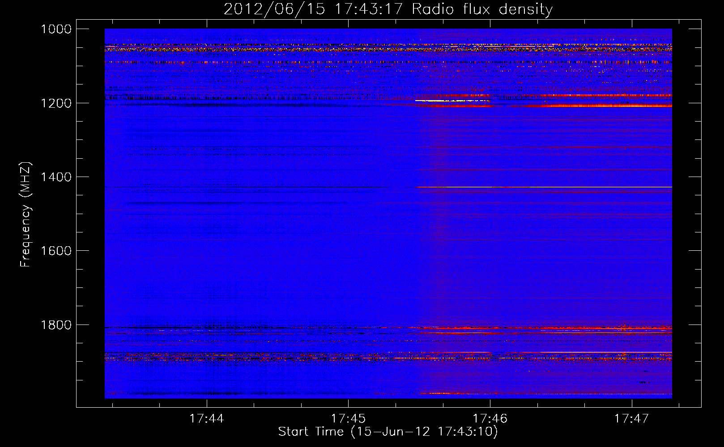Click the 17:46 time tick label
Image resolution: width=724 pixels, height=447 pixels.
[490, 418]
